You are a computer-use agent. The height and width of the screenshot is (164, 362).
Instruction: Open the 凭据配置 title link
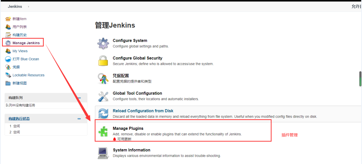pos(121,76)
